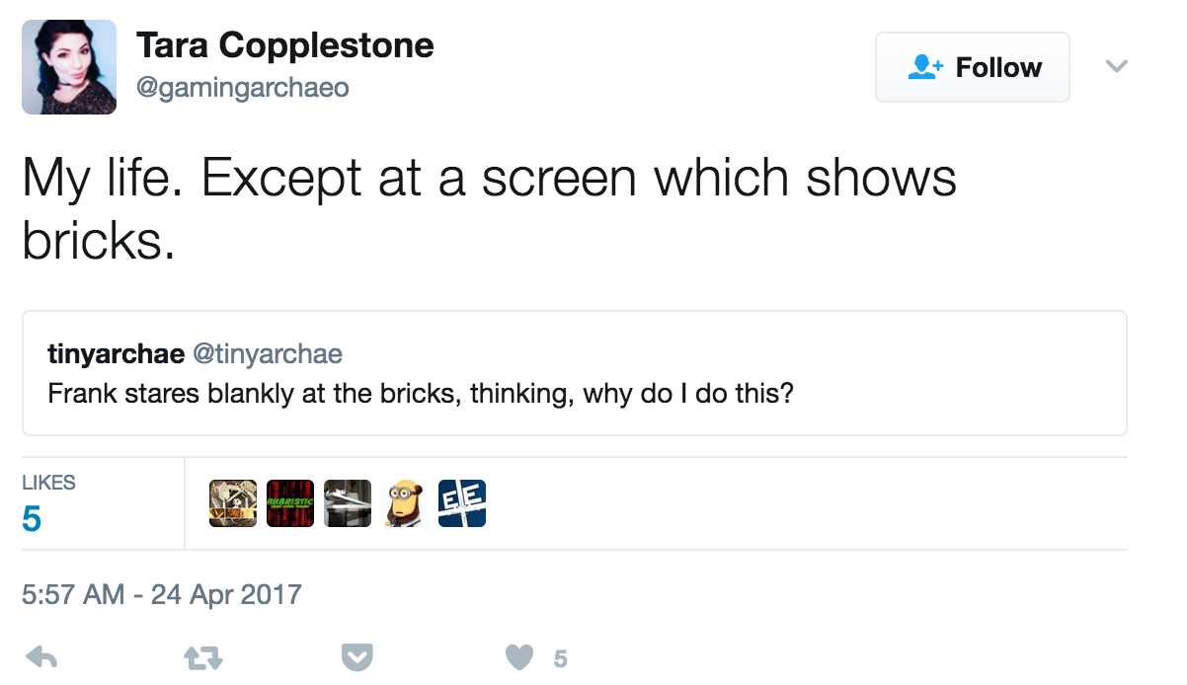This screenshot has height=685, width=1187.
Task: Click the tinyarchae name in quoted tweet
Action: (x=116, y=353)
